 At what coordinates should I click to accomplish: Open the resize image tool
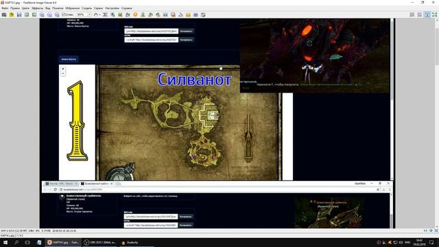(112, 14)
